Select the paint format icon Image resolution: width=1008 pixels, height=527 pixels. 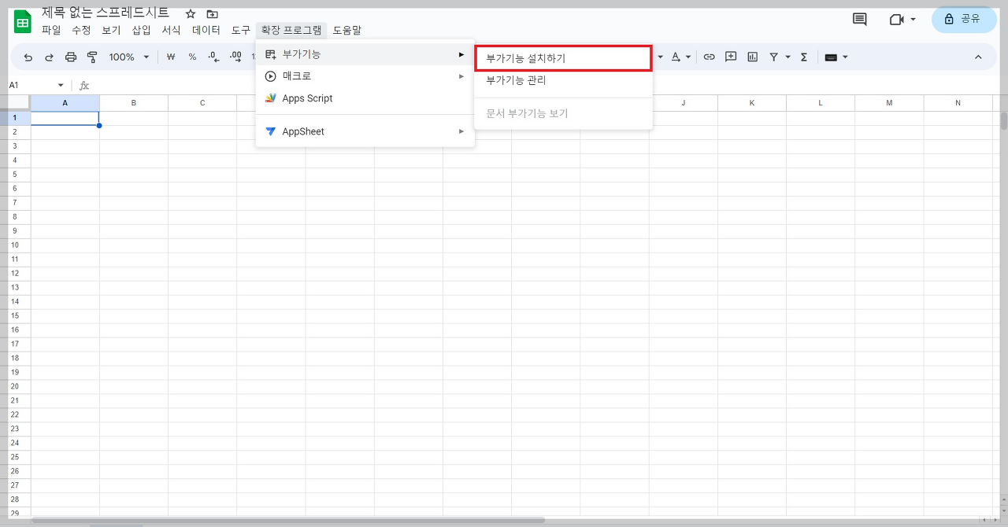tap(92, 57)
